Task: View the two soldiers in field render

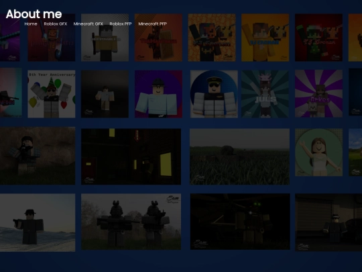Action: pyautogui.click(x=131, y=222)
